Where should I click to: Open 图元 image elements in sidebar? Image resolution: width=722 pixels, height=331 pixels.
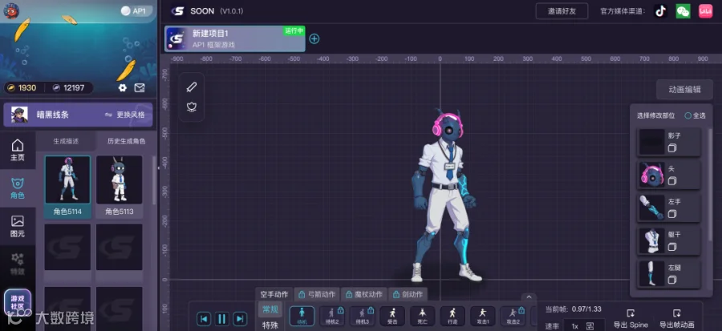(x=18, y=226)
